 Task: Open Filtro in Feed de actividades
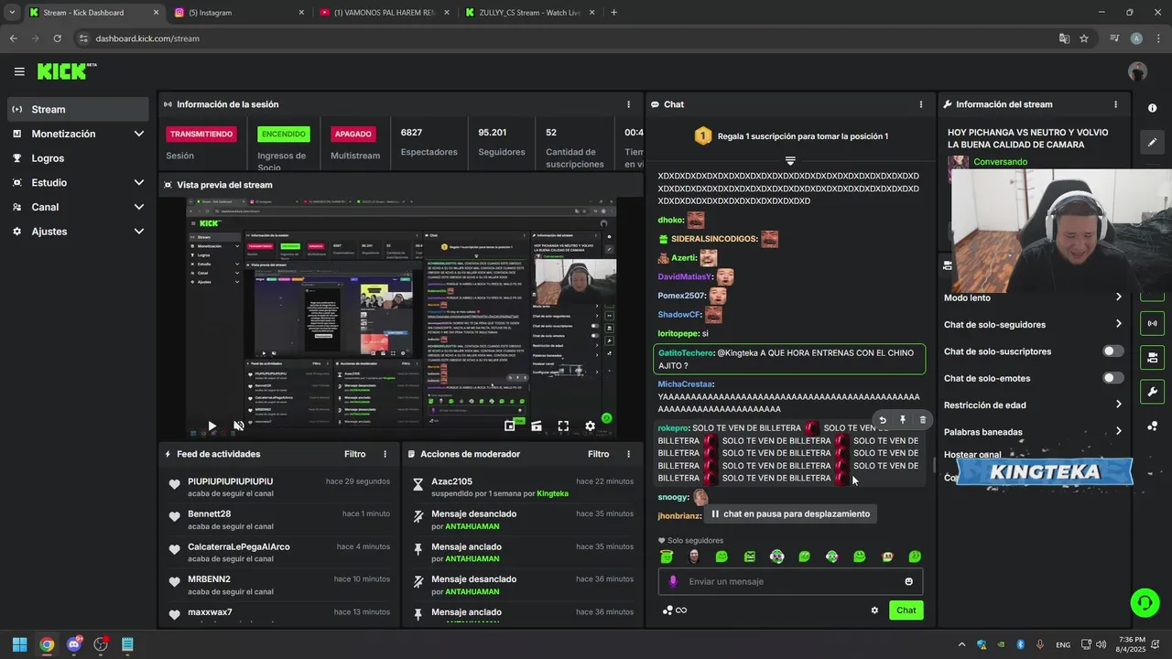pyautogui.click(x=354, y=454)
